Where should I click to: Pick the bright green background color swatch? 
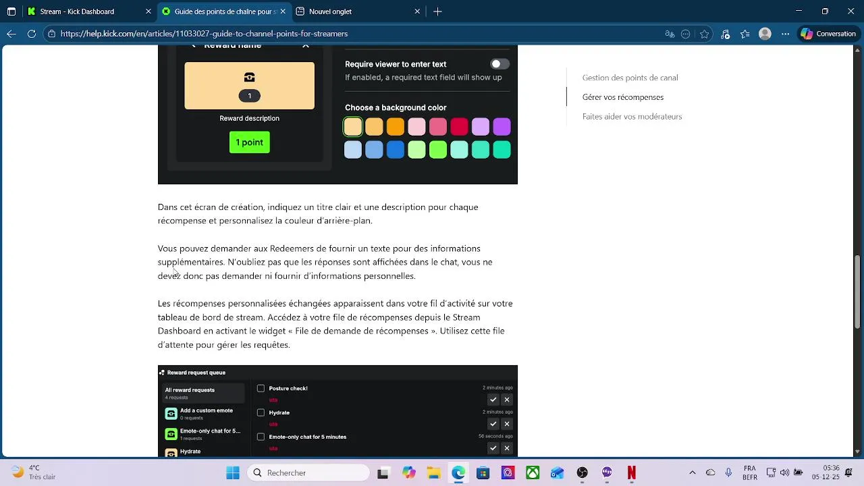pos(438,150)
